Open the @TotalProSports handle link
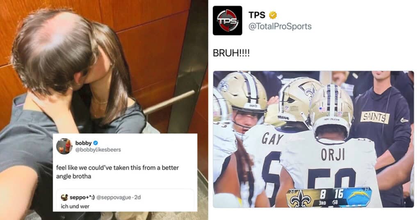This screenshot has height=220, width=420. click(280, 26)
